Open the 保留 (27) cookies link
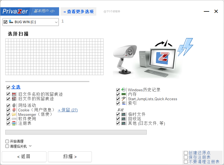The height and width of the screenshot is (165, 224). [x=68, y=110]
